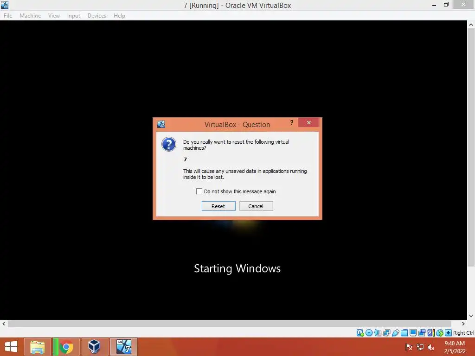Close the VirtualBox Question dialog

point(308,122)
